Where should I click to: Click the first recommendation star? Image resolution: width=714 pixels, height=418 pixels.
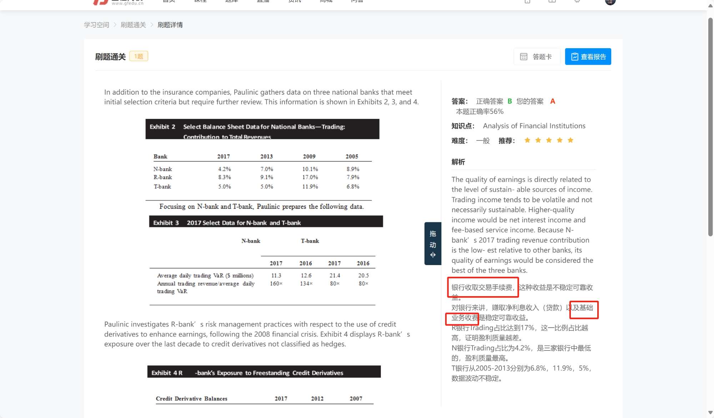pos(527,140)
